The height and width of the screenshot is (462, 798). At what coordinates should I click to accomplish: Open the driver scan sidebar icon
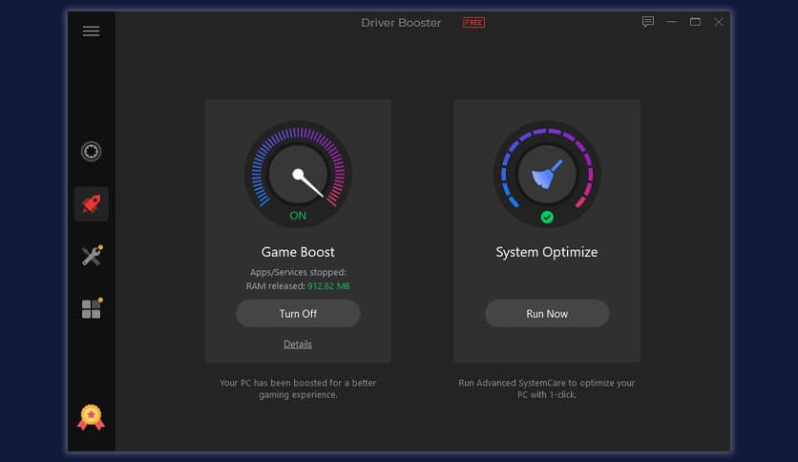[91, 151]
